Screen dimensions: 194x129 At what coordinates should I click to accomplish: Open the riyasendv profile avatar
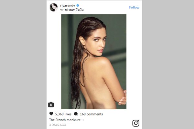53,7
